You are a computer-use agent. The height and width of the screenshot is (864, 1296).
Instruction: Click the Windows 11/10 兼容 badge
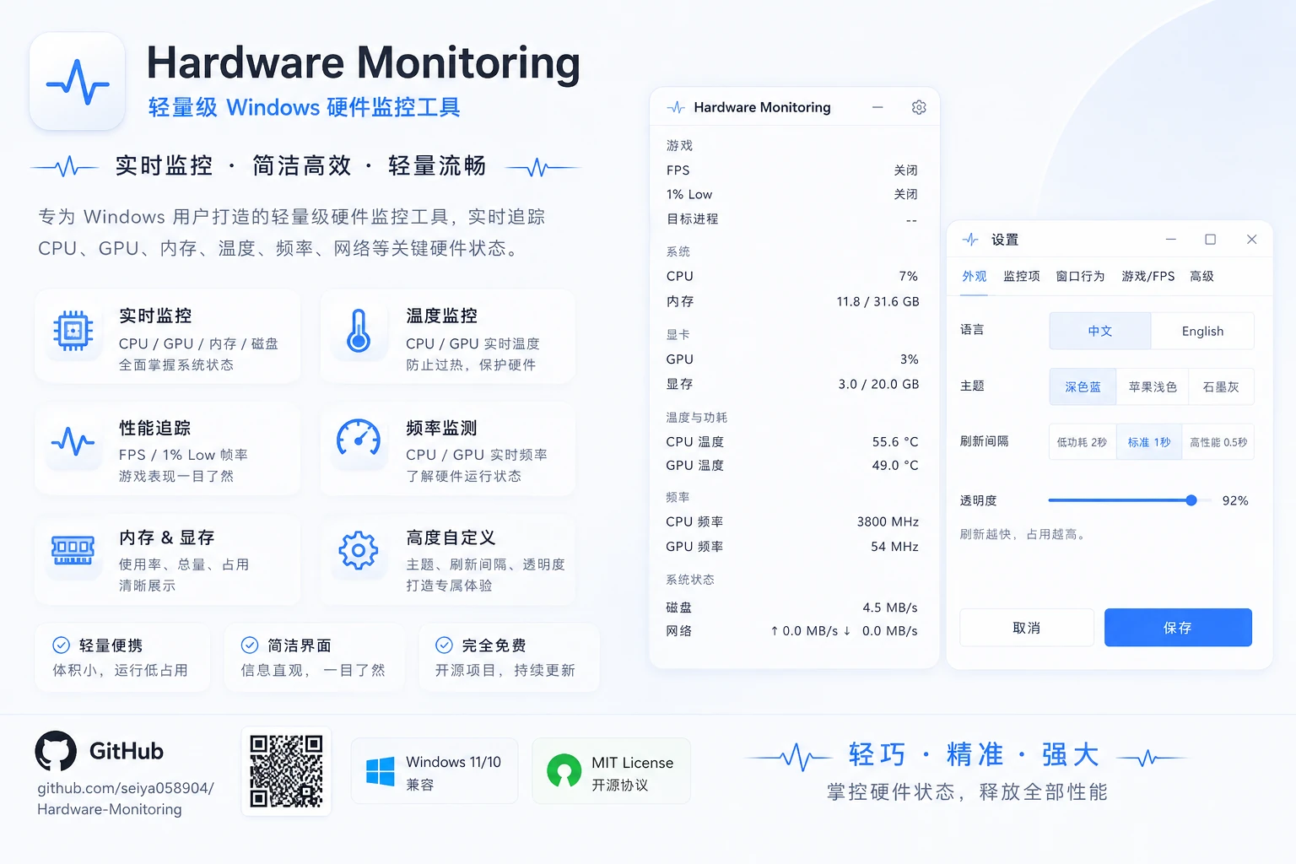coord(435,771)
